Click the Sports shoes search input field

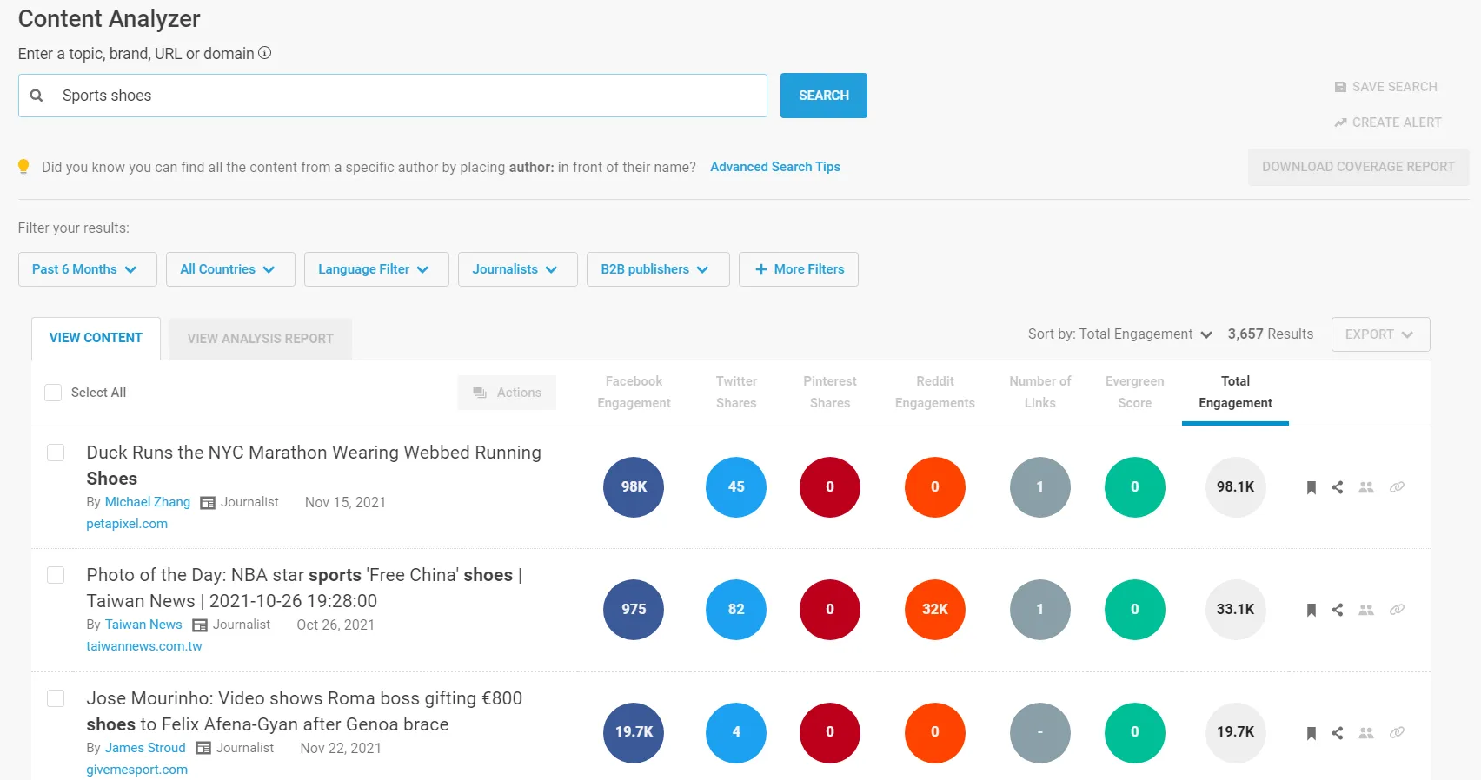(408, 96)
